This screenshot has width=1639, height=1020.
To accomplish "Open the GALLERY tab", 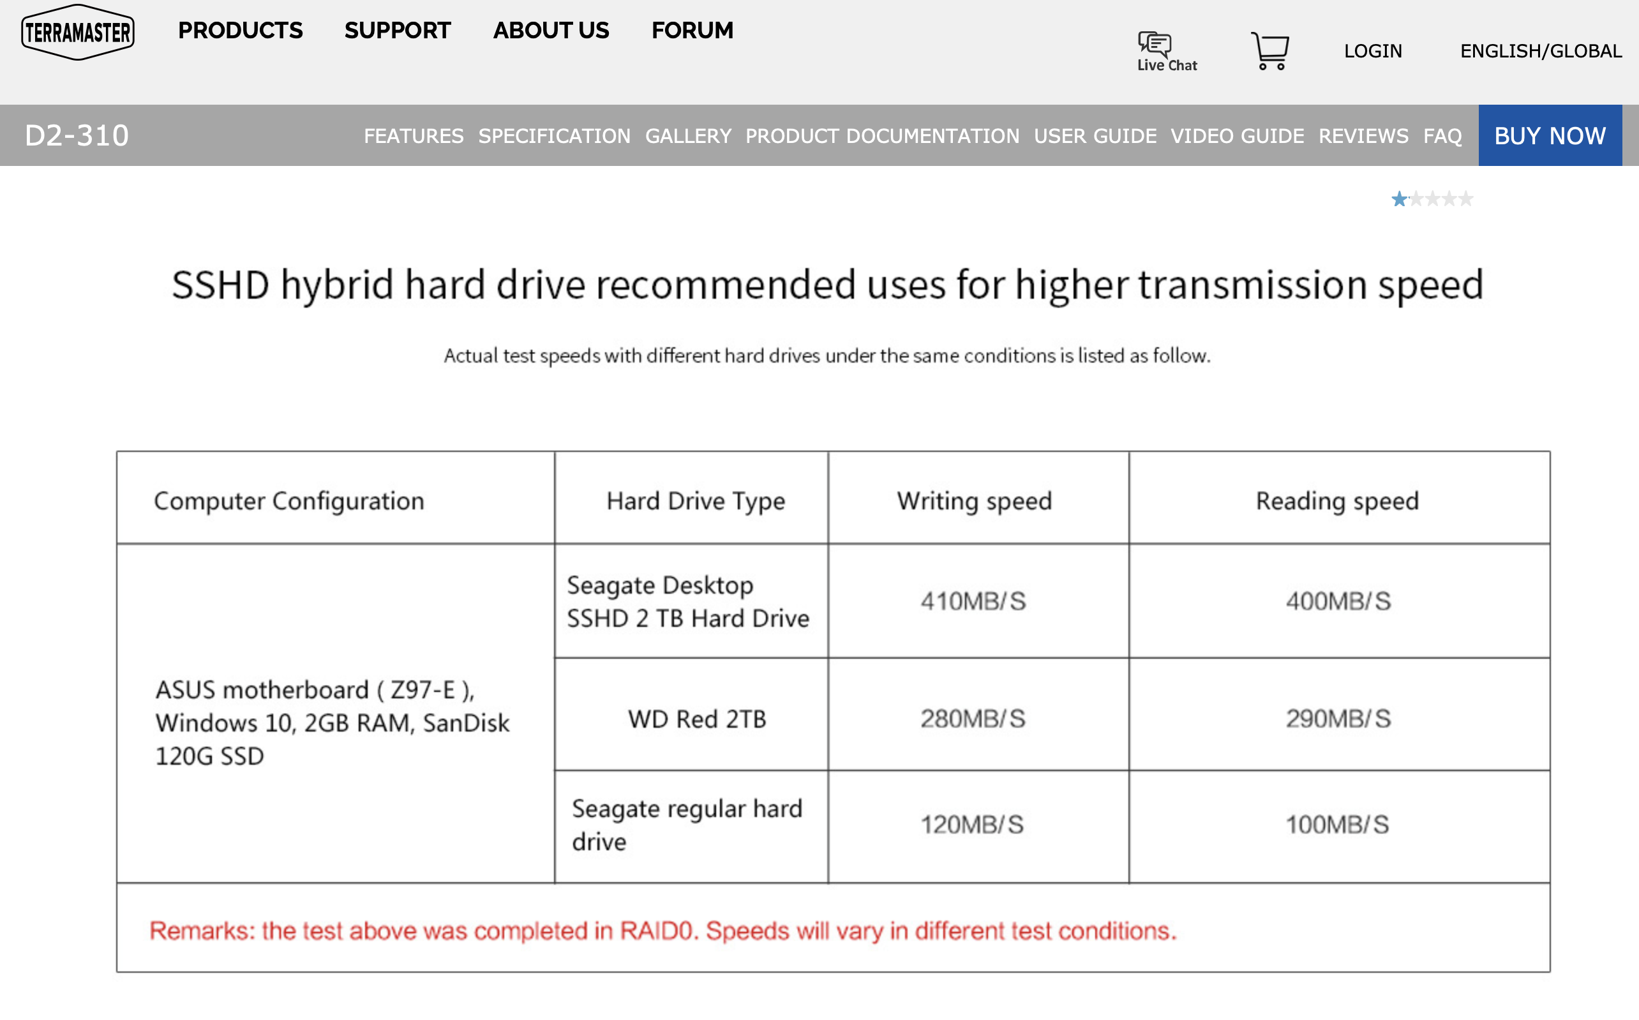I will pyautogui.click(x=688, y=136).
